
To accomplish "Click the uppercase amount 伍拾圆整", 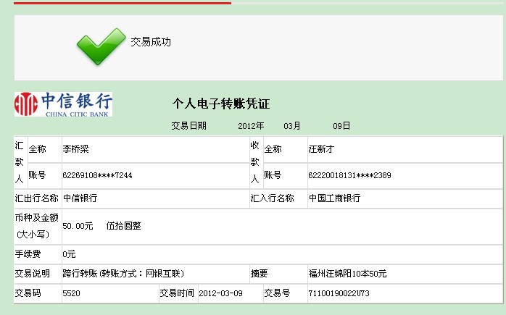I will pos(123,226).
